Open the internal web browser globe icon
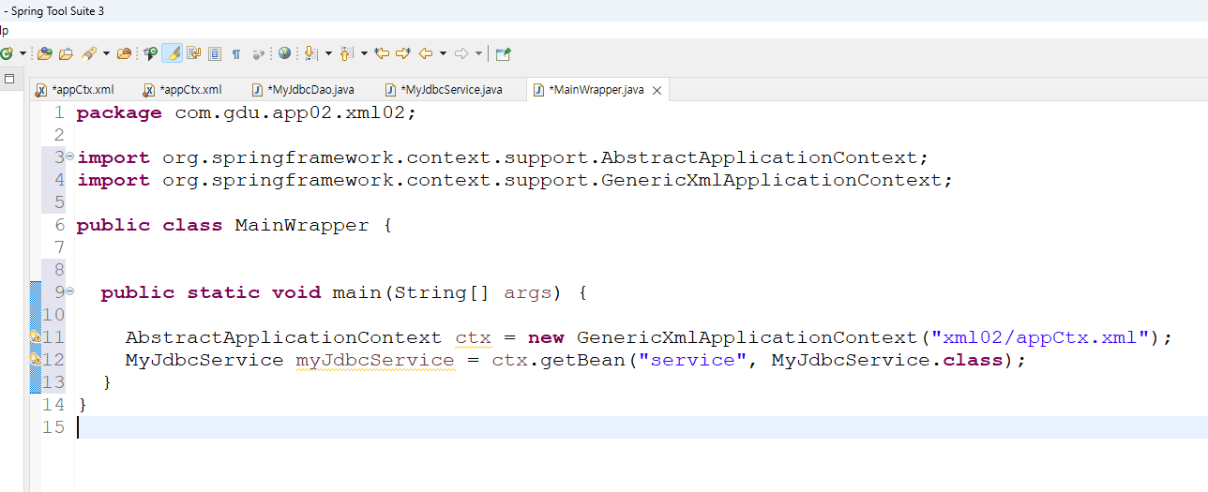 (x=284, y=53)
